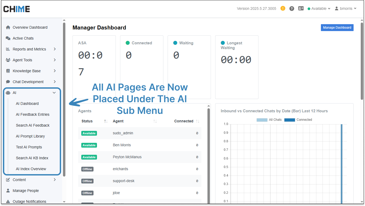The width and height of the screenshot is (365, 206).
Task: Click the Manage Dashboard button
Action: point(337,28)
